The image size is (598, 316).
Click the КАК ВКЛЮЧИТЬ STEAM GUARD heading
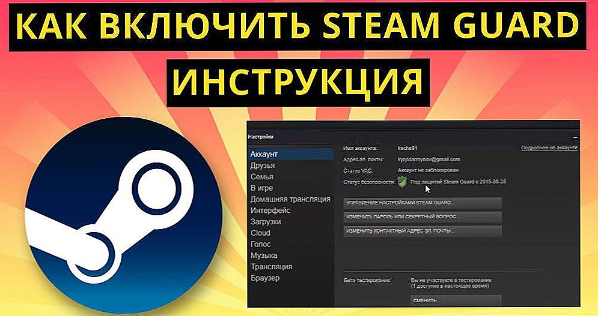pyautogui.click(x=297, y=26)
